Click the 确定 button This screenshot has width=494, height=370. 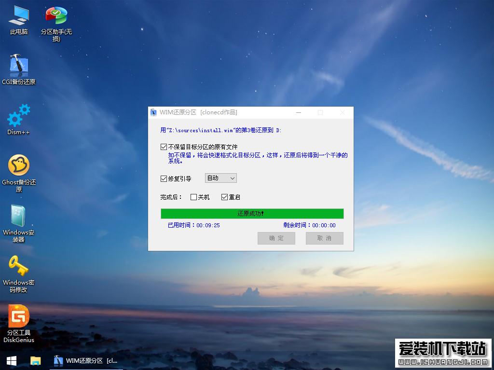click(276, 238)
